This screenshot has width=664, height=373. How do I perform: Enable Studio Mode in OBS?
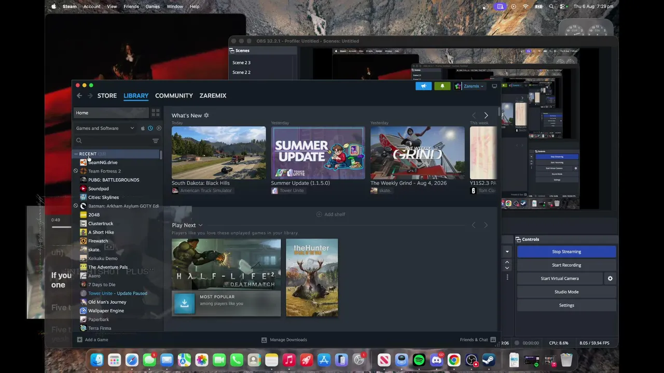tap(566, 292)
